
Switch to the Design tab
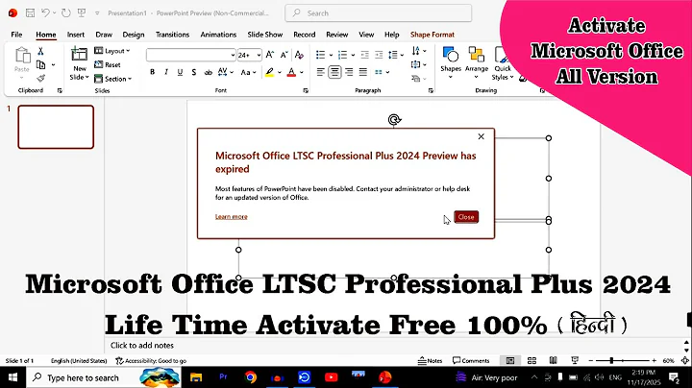(134, 35)
